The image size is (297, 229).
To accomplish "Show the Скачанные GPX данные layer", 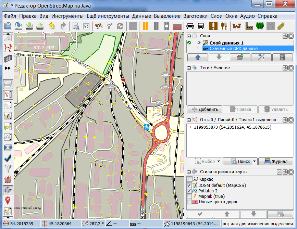I will pyautogui.click(x=199, y=48).
